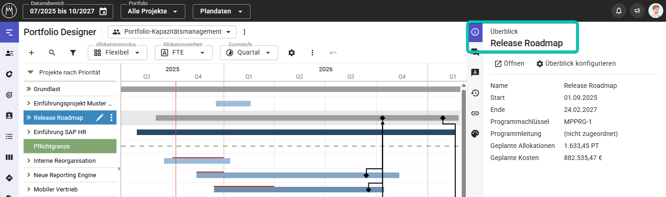Viewport: 666px width, 197px height.
Task: Click Überblick konfigurieren button
Action: pos(576,63)
